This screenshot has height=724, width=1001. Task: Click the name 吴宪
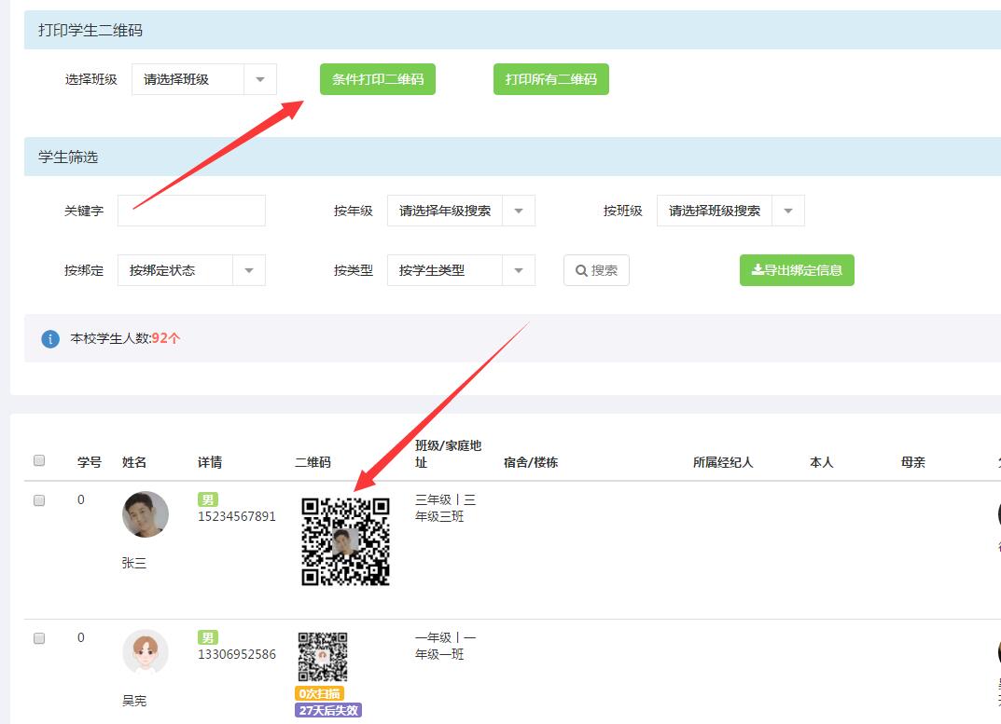click(134, 701)
